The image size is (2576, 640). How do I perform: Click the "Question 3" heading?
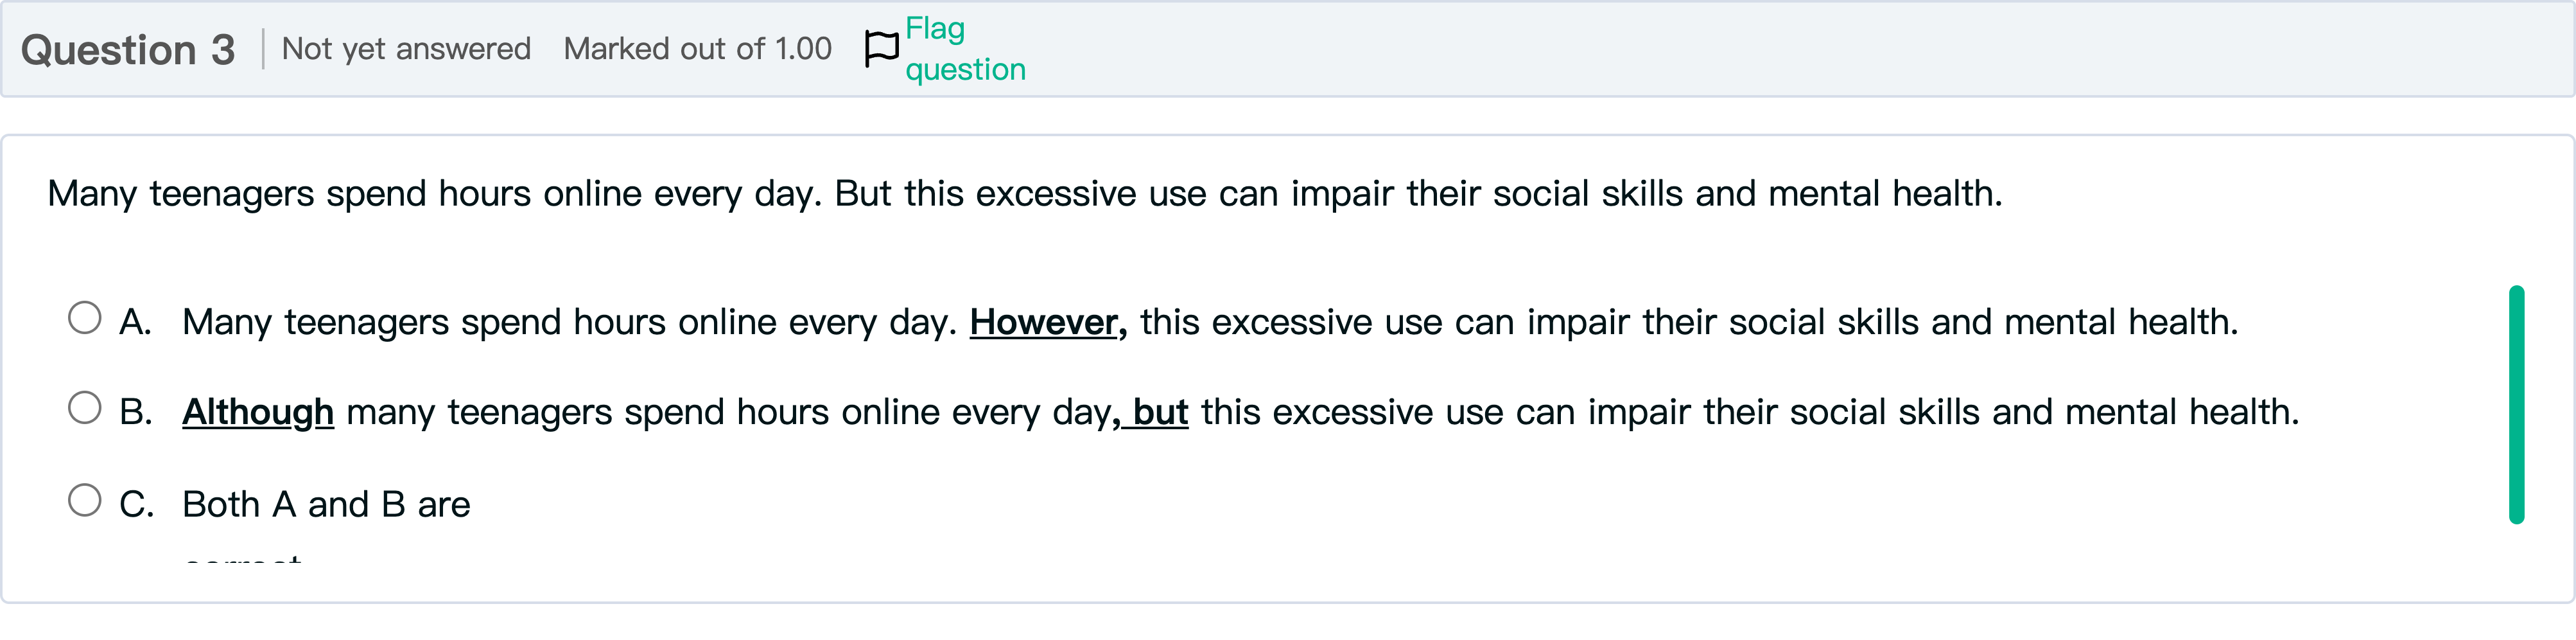click(128, 50)
